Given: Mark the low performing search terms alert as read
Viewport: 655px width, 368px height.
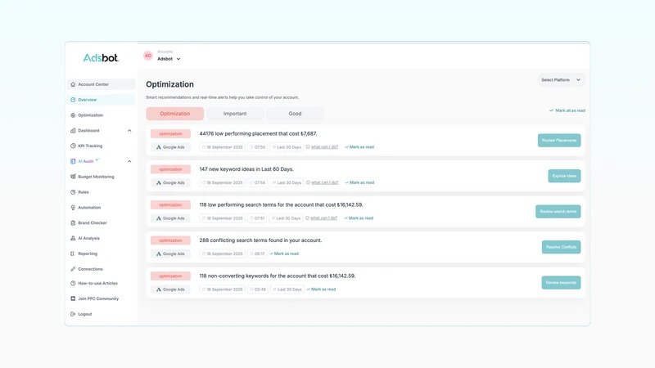Looking at the screenshot, I should [359, 218].
